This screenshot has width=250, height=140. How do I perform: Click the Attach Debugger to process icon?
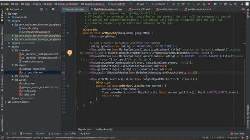[204, 4]
